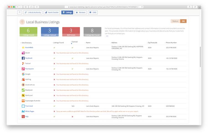This screenshot has width=208, height=134.
Task: Click the Local.com.au pin icon
Action: click(x=23, y=85)
